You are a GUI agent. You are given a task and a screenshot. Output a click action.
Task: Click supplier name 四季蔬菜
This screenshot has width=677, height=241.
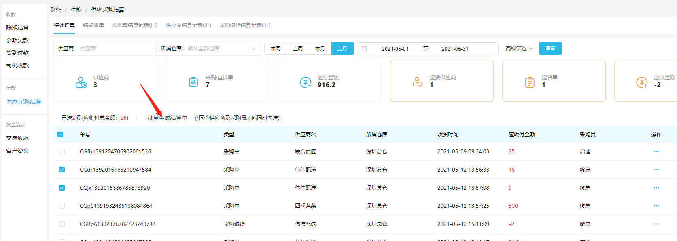[306, 206]
